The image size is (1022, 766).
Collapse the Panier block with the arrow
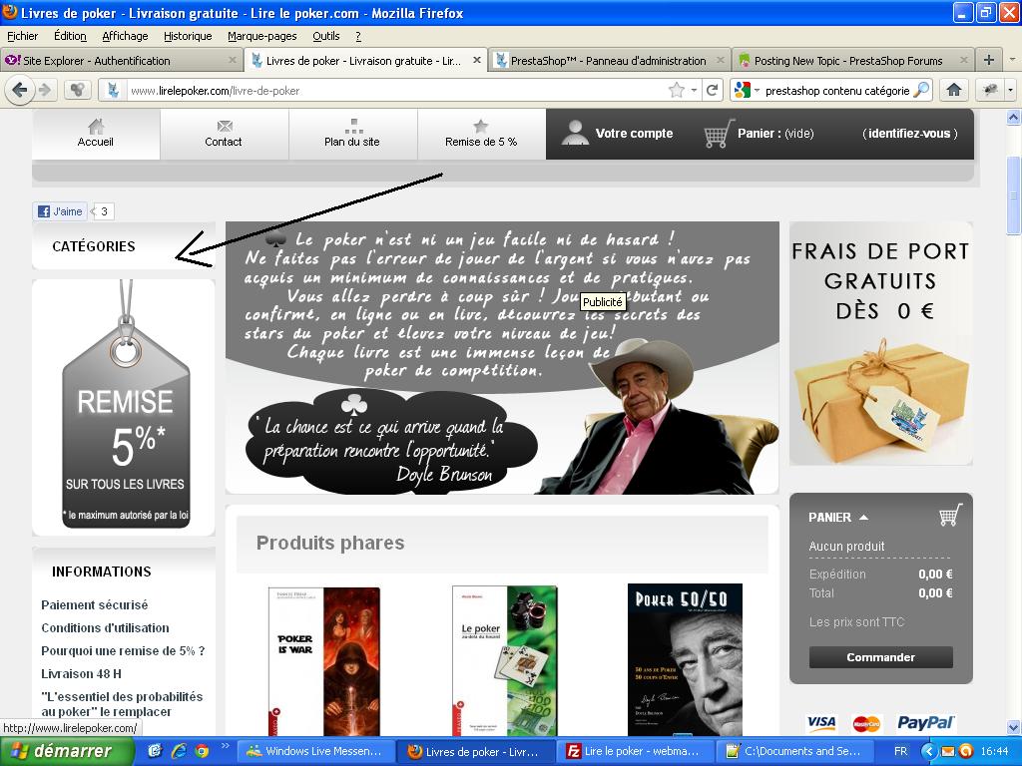tap(863, 518)
